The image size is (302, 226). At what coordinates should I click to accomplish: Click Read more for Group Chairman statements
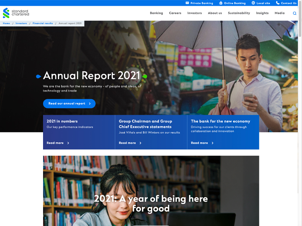pos(127,143)
